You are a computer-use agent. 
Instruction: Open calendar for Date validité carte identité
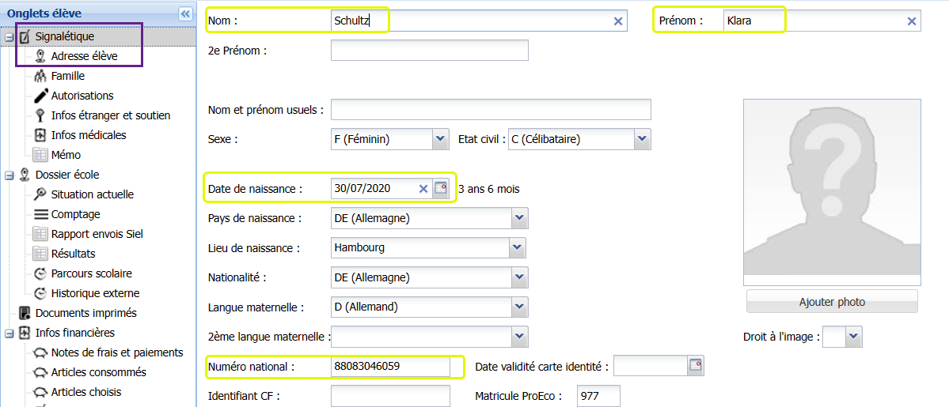695,365
